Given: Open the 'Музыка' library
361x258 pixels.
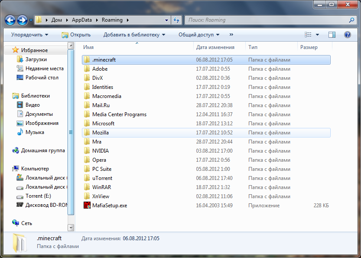Looking at the screenshot, I should click(x=35, y=132).
